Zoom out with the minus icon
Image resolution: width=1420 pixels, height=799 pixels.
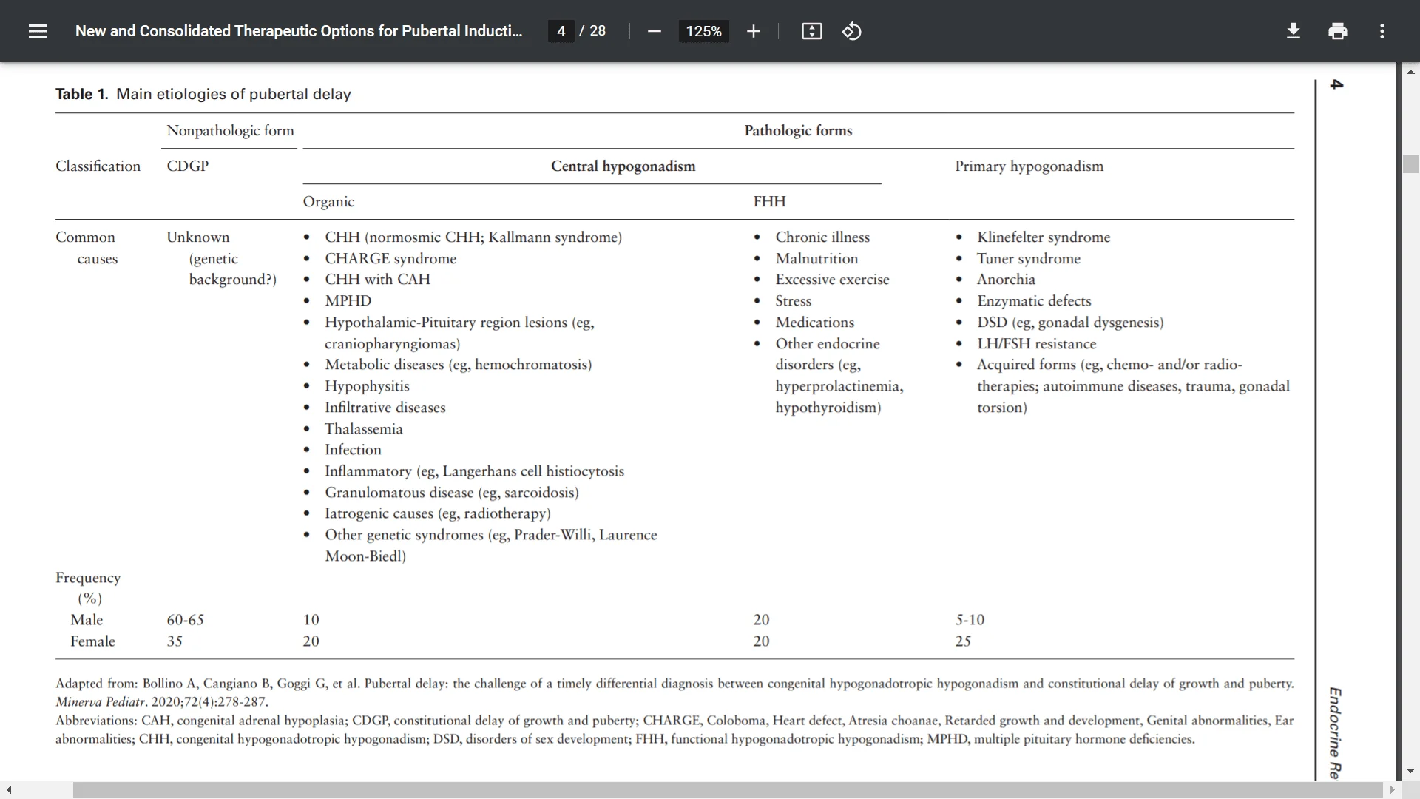click(x=654, y=31)
